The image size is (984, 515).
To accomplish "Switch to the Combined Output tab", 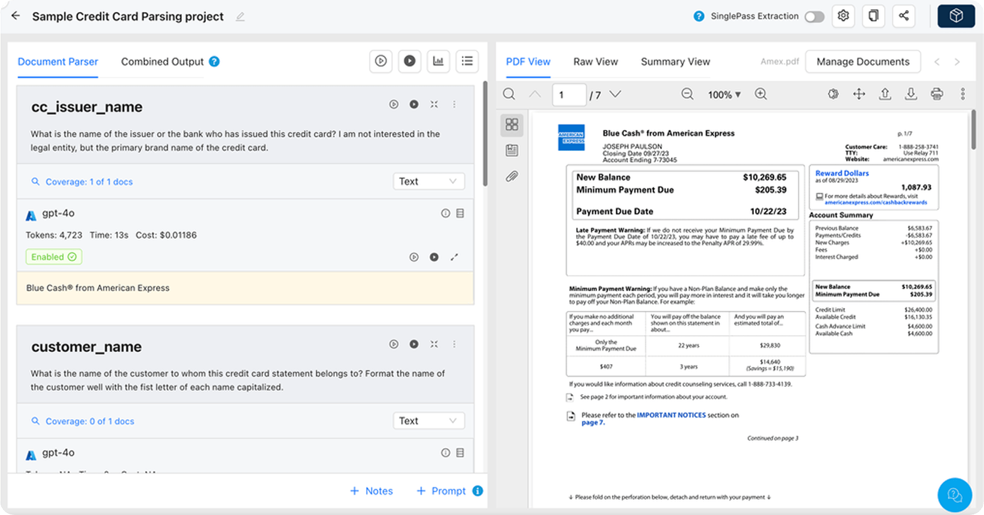I will pyautogui.click(x=162, y=62).
